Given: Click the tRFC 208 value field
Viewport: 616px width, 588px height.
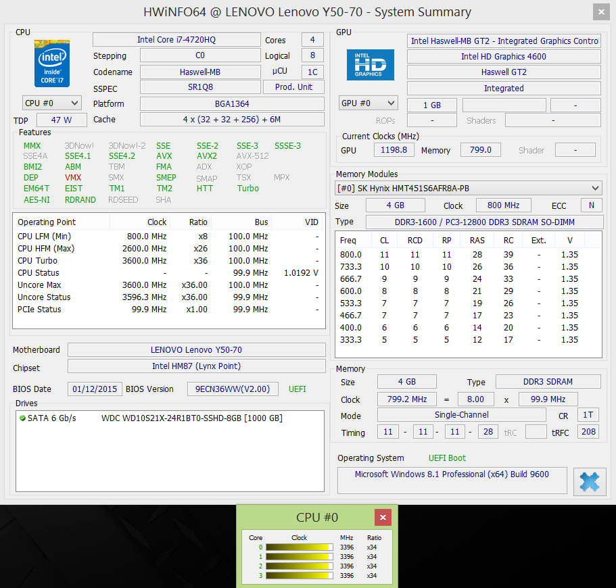Looking at the screenshot, I should [588, 432].
